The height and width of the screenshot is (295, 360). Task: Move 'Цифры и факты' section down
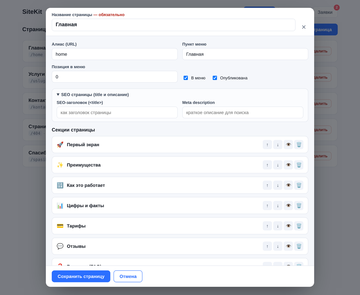pos(278,205)
